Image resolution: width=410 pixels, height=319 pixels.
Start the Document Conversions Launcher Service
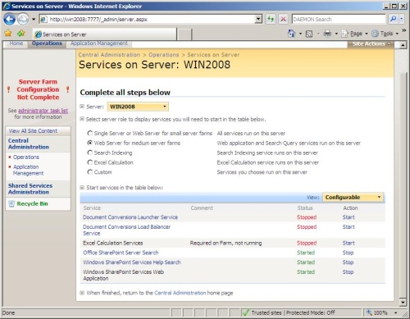(x=348, y=217)
